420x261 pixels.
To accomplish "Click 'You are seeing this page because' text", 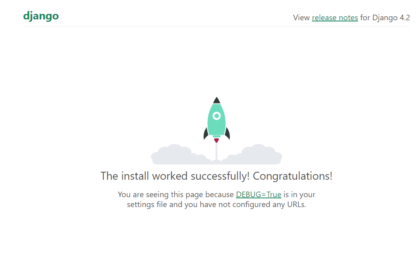I will tap(176, 194).
